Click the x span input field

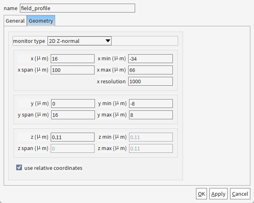coord(73,70)
